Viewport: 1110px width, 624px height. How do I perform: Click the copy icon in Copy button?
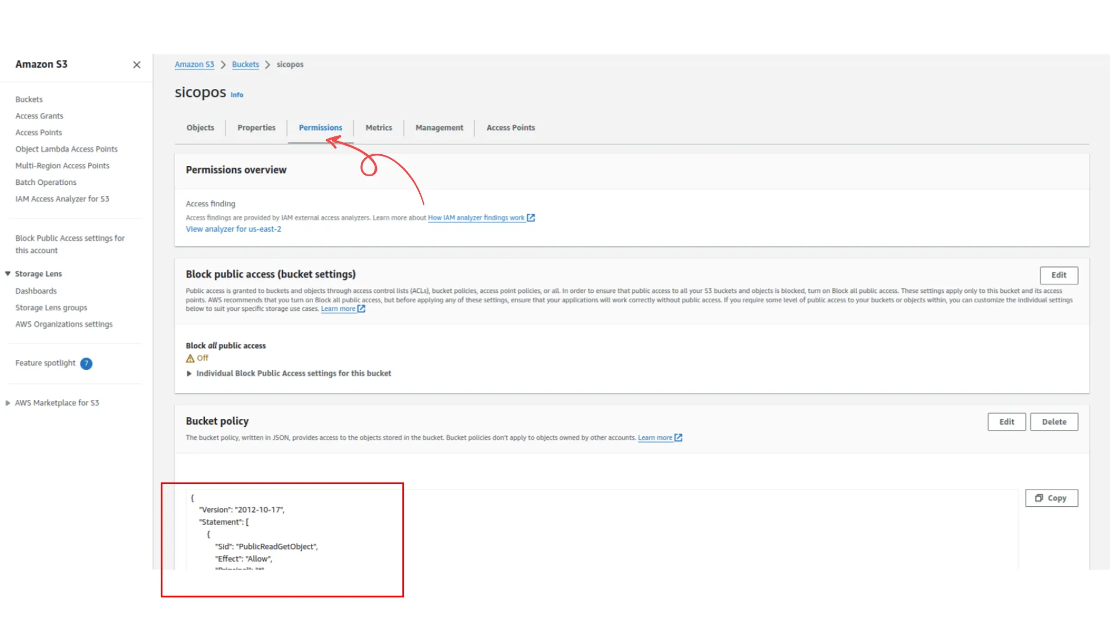coord(1039,498)
